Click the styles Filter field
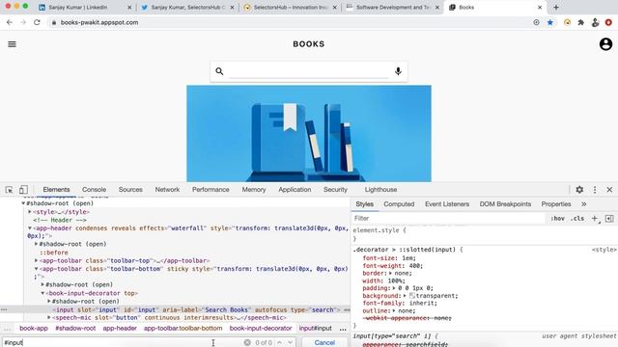This screenshot has height=347, width=618. [447, 219]
